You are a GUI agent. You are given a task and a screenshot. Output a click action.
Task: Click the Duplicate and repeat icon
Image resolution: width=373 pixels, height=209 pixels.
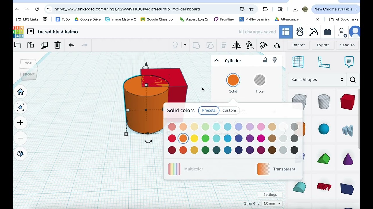[44, 45]
